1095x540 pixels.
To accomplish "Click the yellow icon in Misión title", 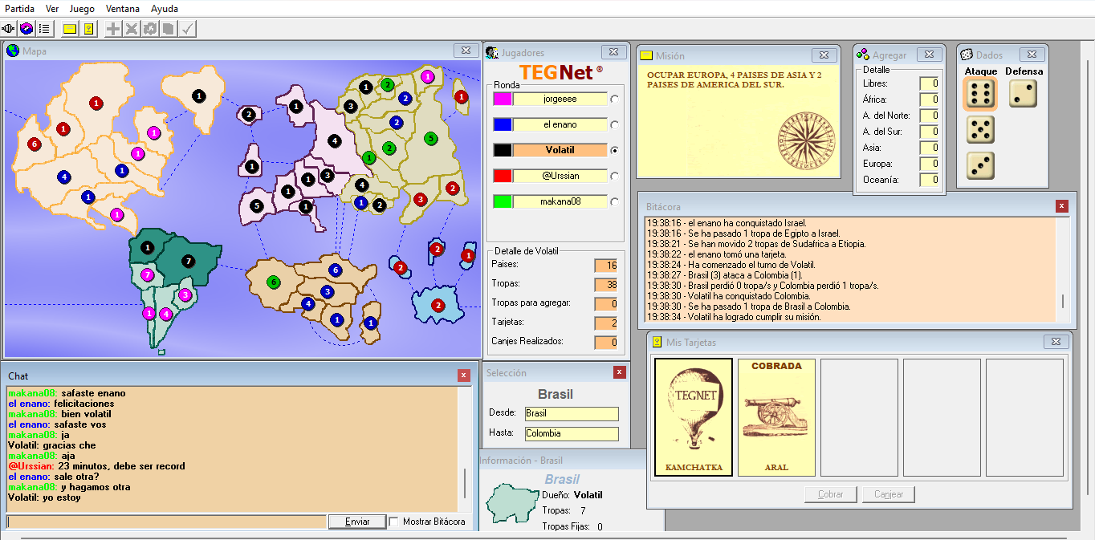I will (645, 55).
